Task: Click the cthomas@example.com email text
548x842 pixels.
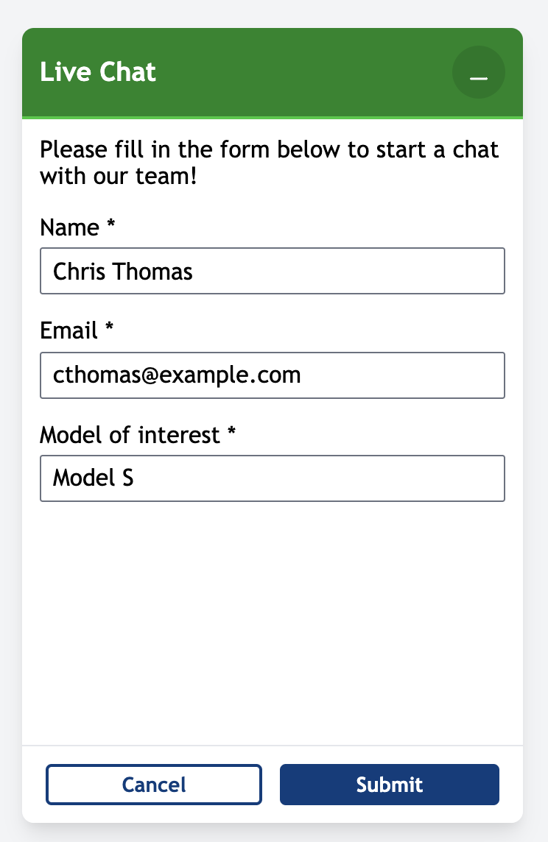Action: [177, 375]
